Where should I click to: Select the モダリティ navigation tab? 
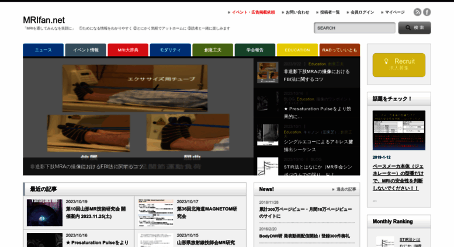pos(170,50)
